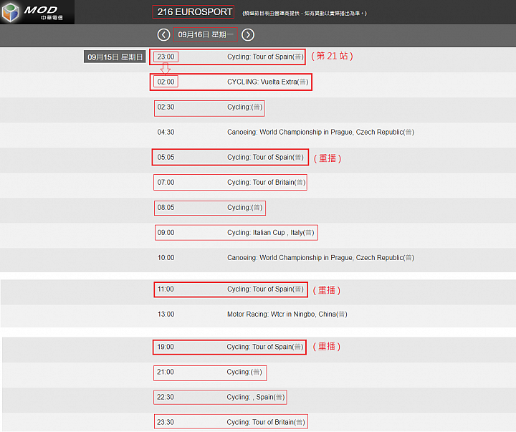Open 07:00 Cycling: Tour of Britain program

(x=230, y=182)
